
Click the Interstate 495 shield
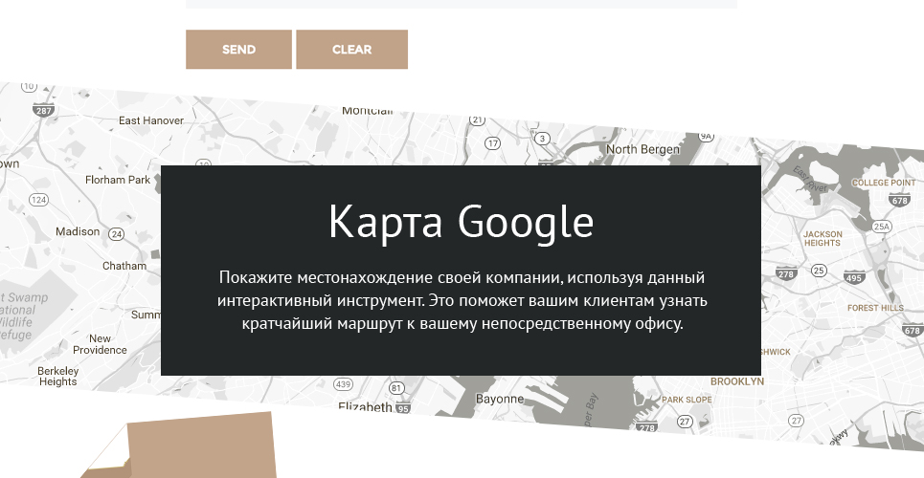pyautogui.click(x=854, y=278)
